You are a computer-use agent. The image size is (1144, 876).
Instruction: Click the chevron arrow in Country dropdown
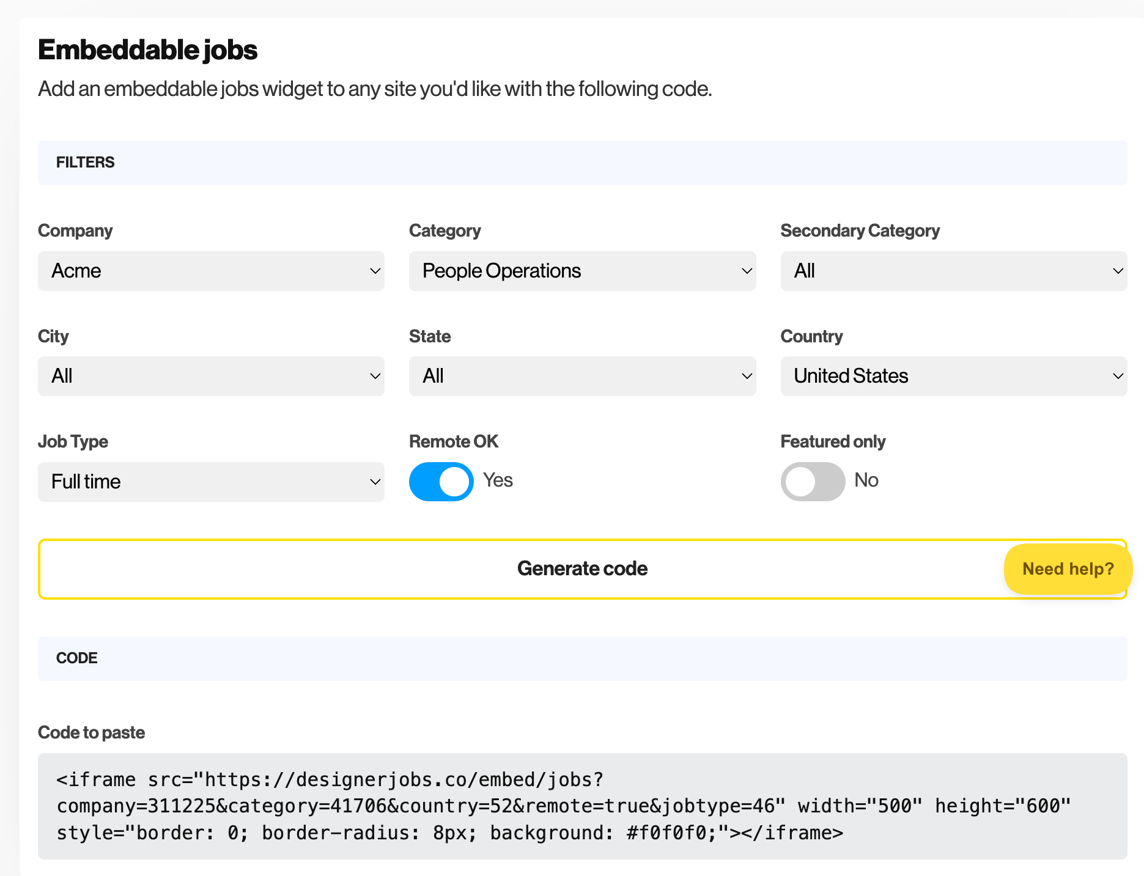pyautogui.click(x=1118, y=376)
